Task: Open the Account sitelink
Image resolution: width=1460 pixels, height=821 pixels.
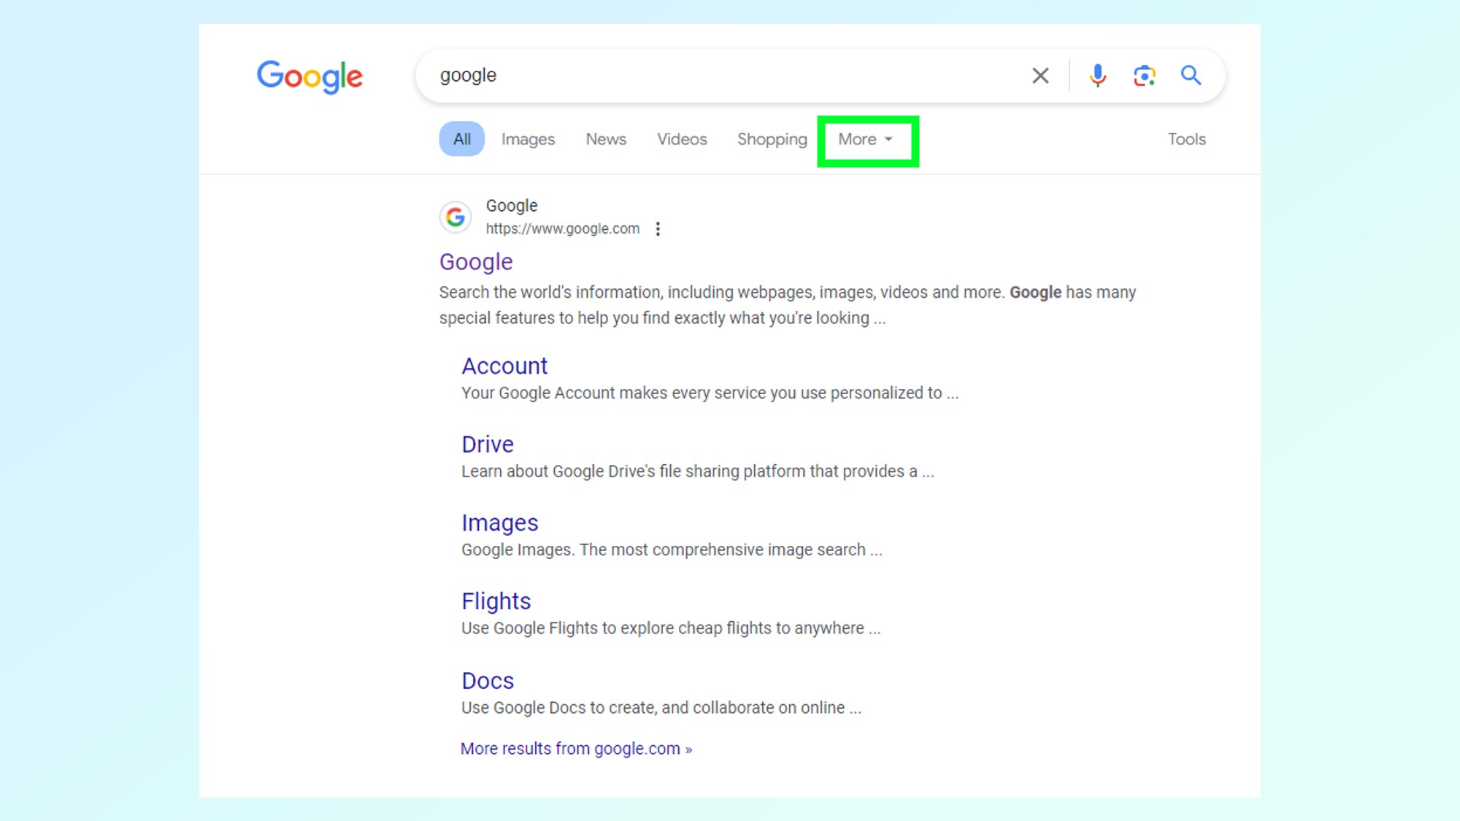Action: click(x=504, y=366)
